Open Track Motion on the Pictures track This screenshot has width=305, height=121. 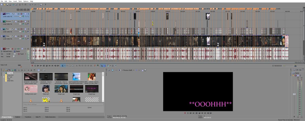(x=16, y=22)
